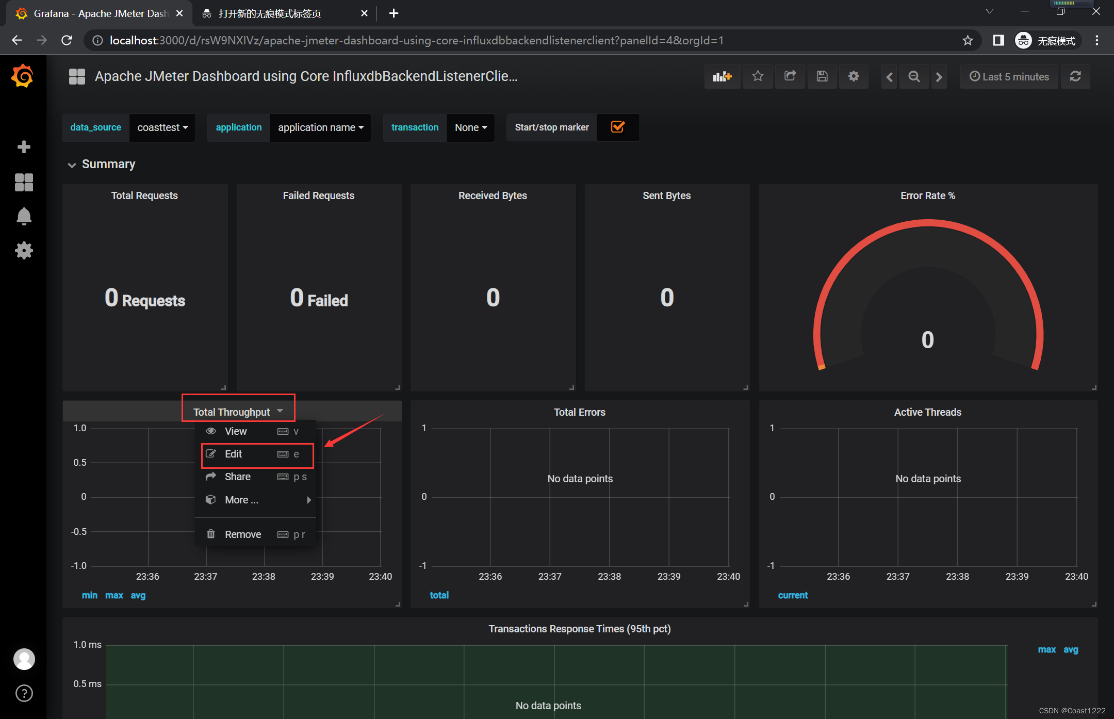Toggle the Start/stop marker checkbox
The width and height of the screenshot is (1114, 719).
point(618,127)
